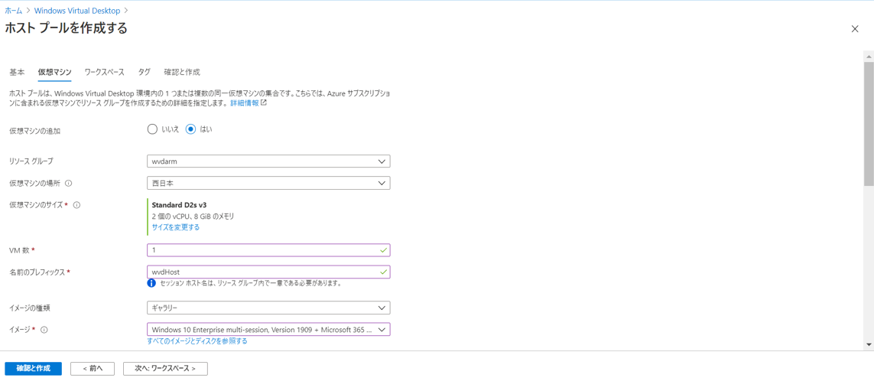Click VM 数 input field
The width and height of the screenshot is (874, 378).
point(268,249)
